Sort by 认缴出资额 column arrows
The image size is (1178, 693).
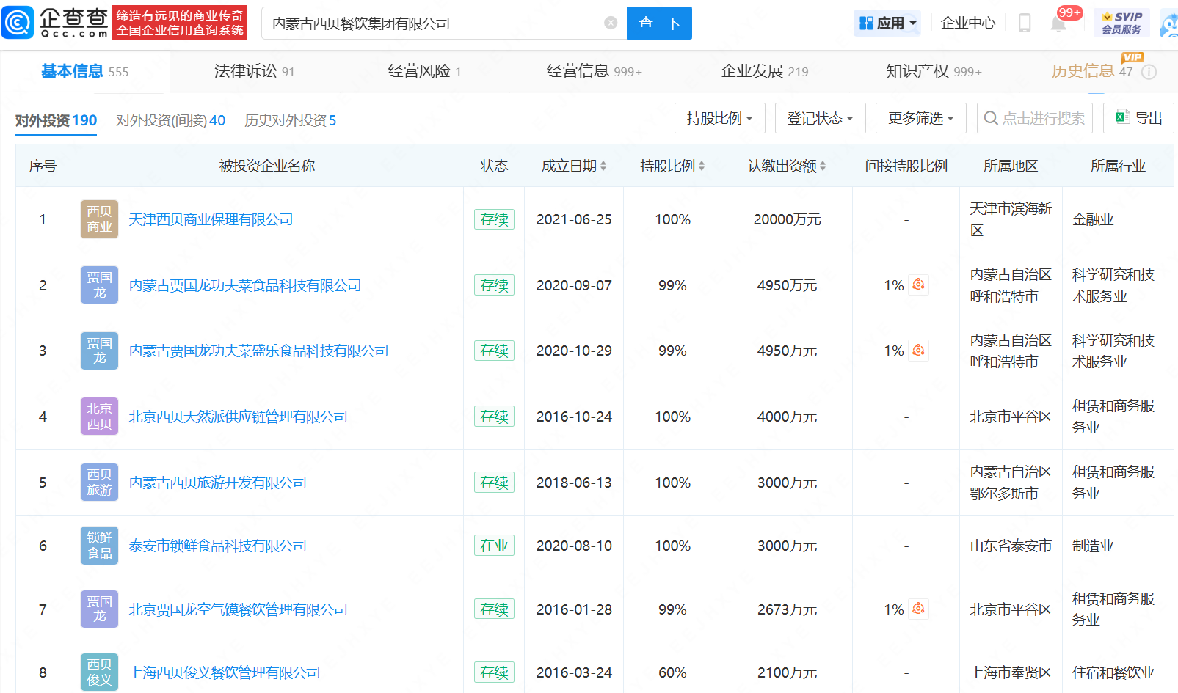823,166
